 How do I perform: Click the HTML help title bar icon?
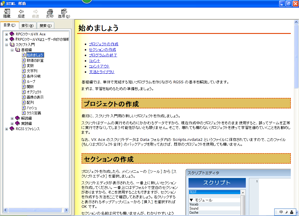click(3, 4)
